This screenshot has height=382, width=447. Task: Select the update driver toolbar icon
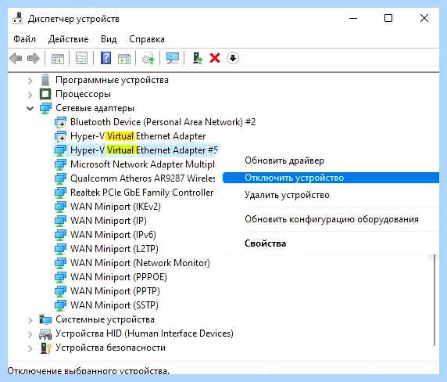197,58
